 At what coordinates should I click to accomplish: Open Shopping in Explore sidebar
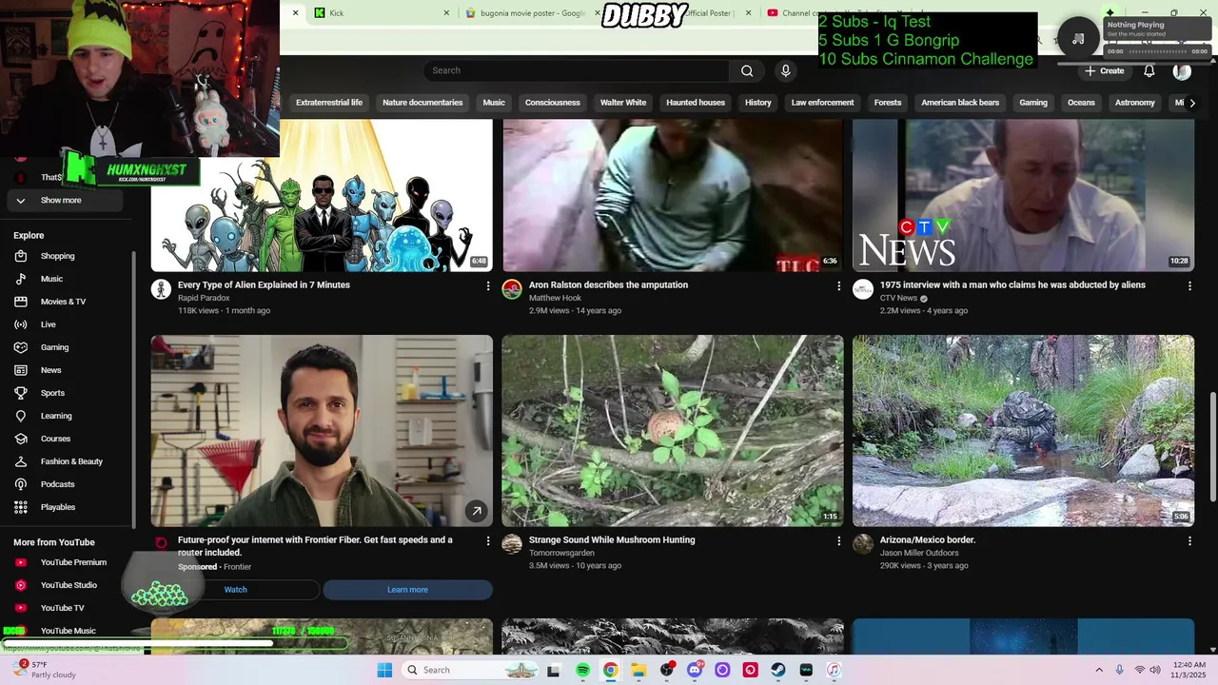pos(67,256)
